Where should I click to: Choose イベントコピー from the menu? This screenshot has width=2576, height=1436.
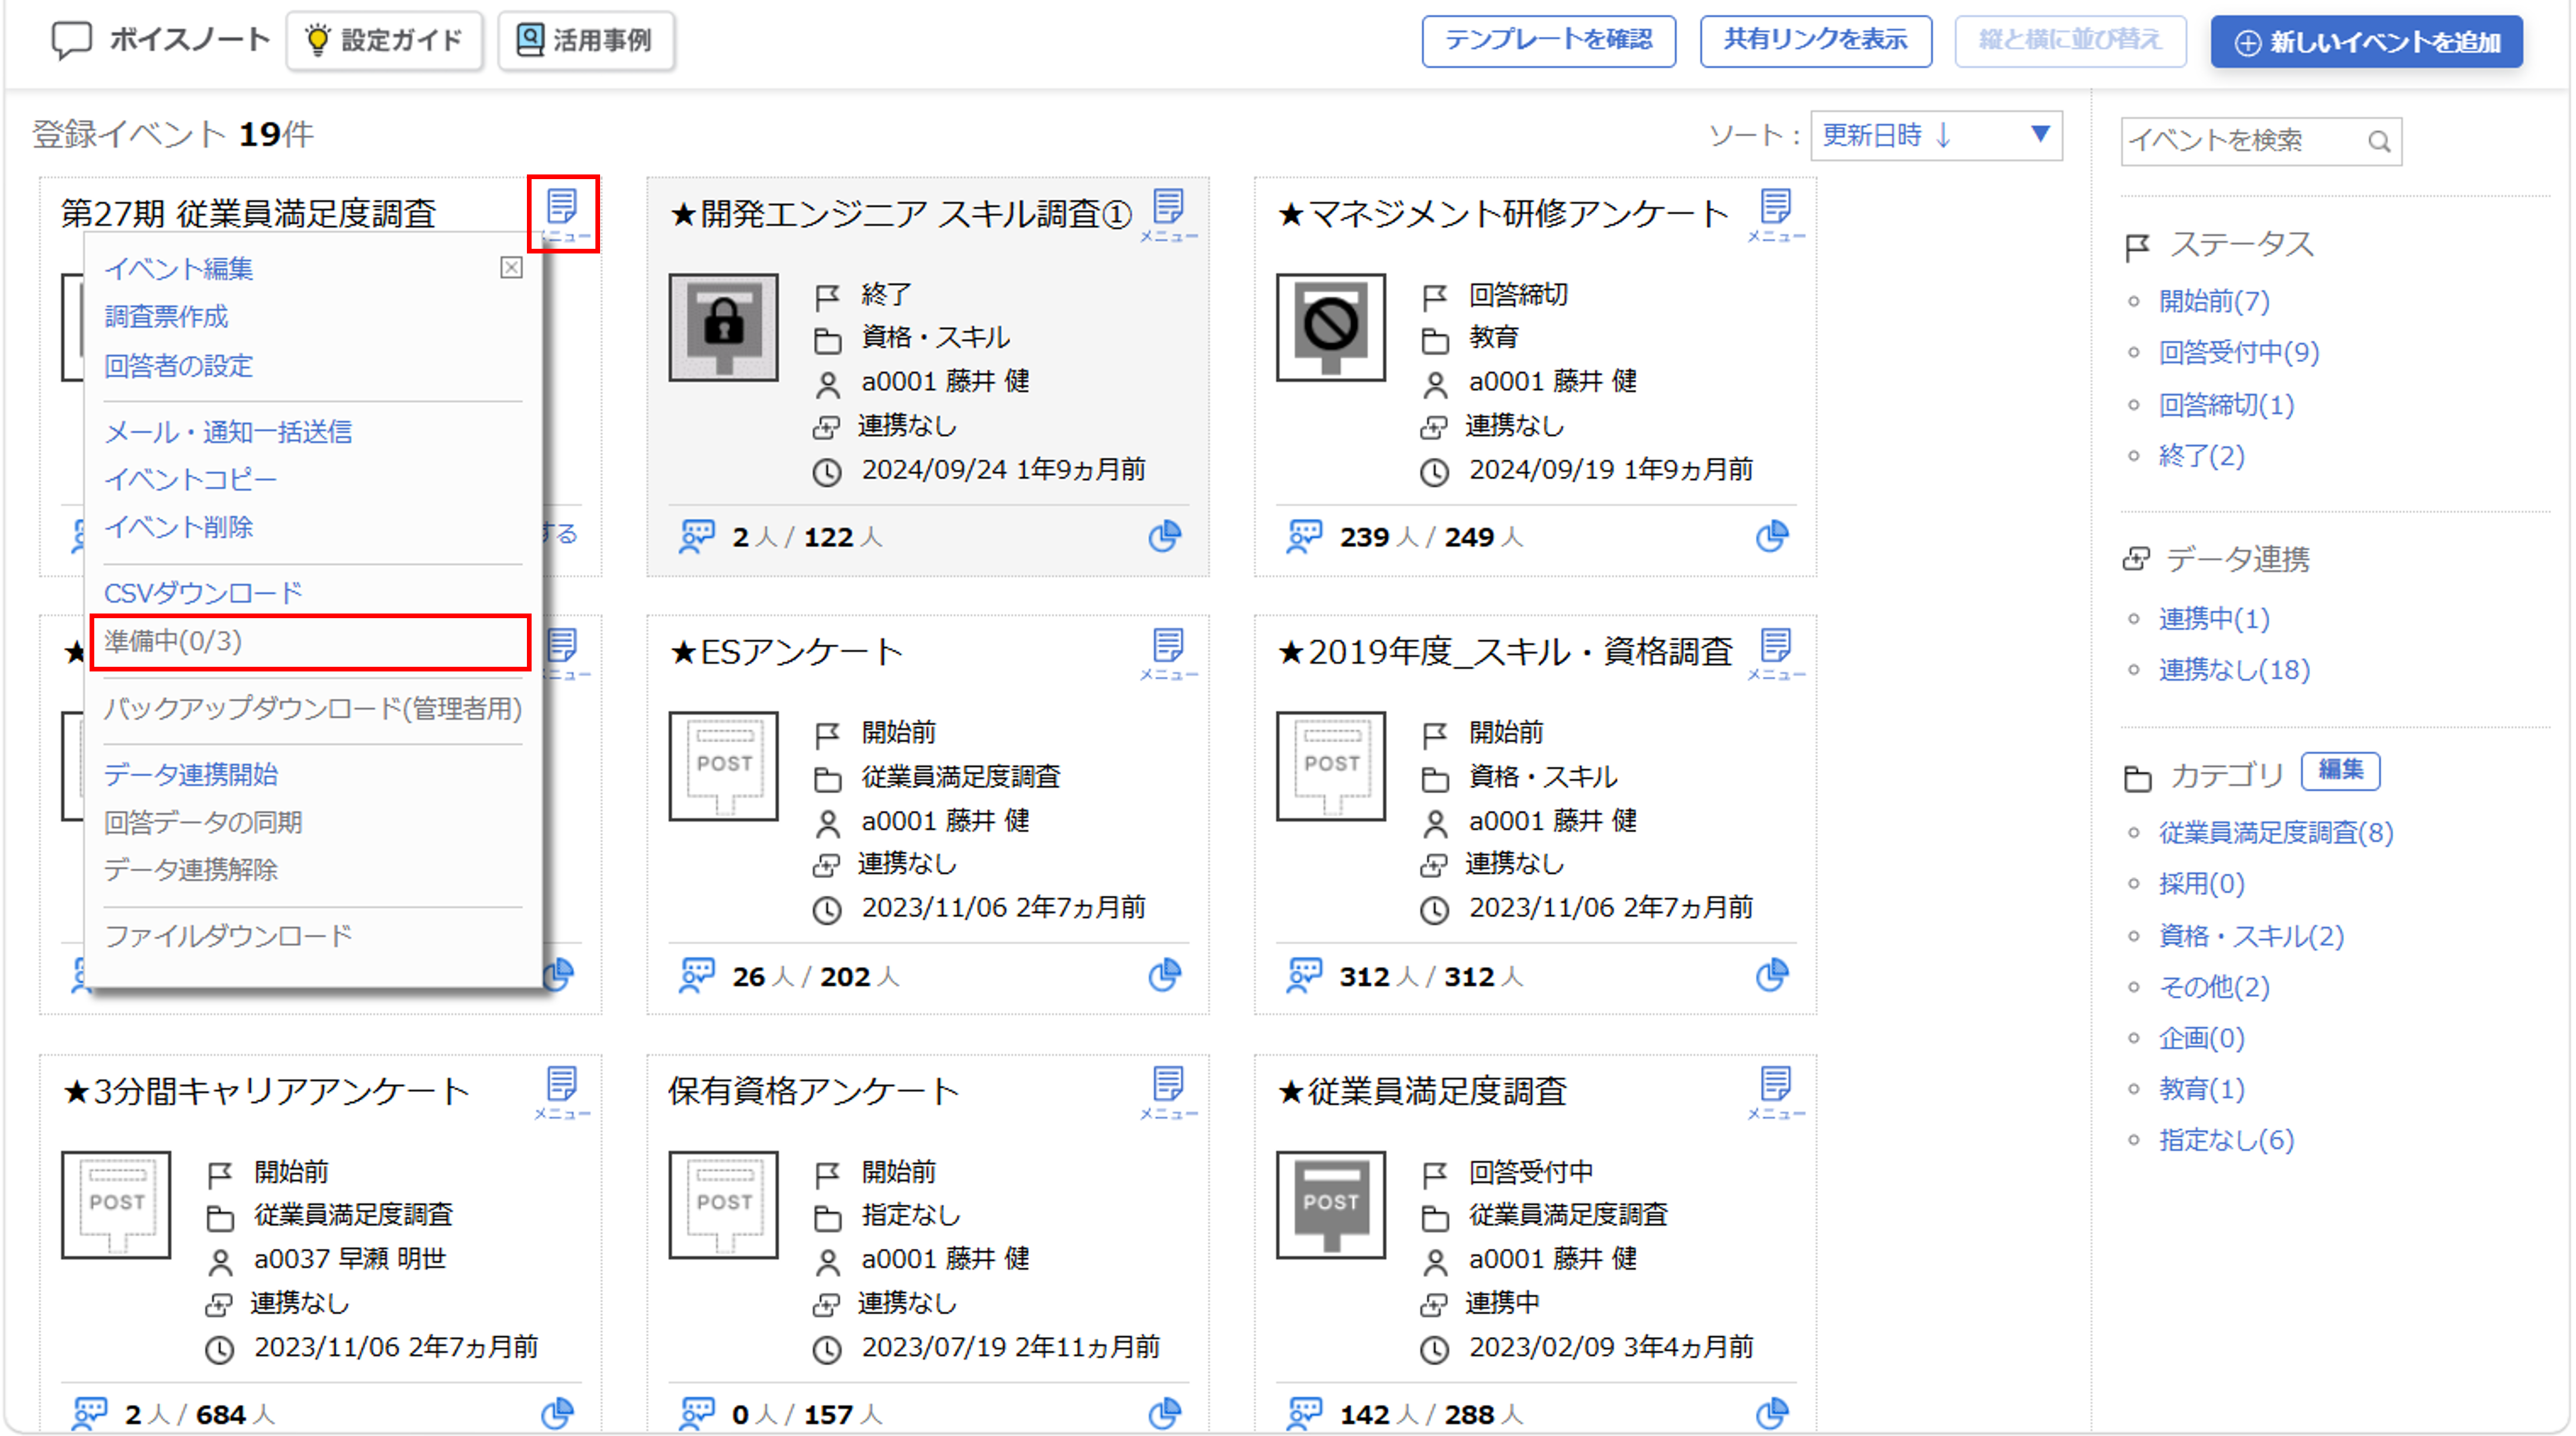pos(190,479)
